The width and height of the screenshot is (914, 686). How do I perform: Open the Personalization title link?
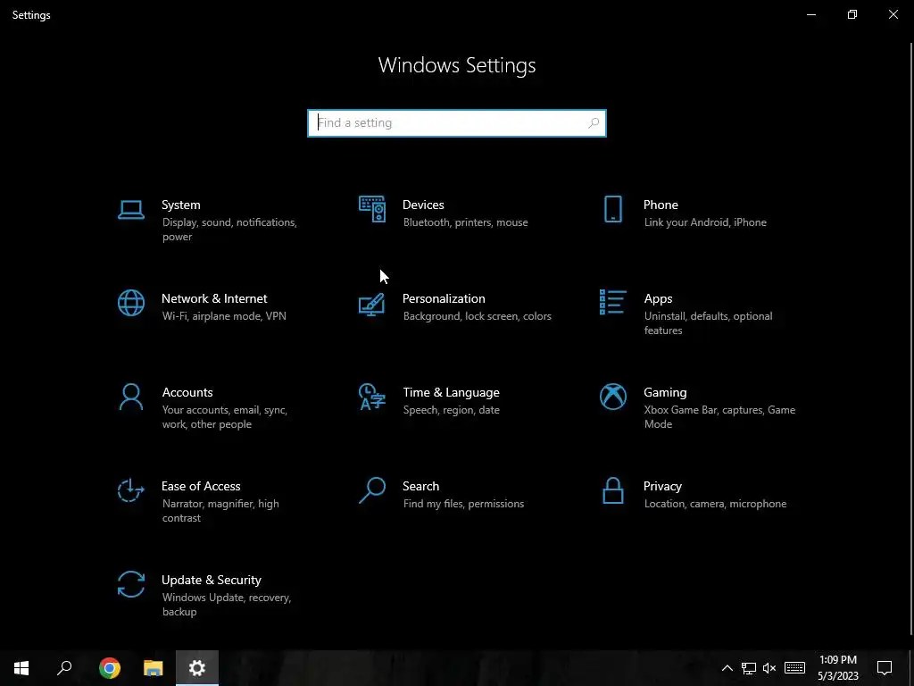click(x=444, y=298)
